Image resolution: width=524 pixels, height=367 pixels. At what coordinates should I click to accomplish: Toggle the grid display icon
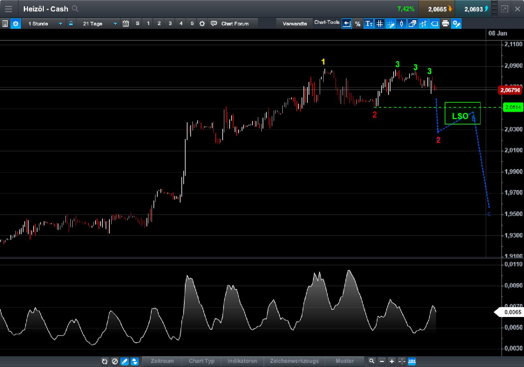[x=380, y=23]
